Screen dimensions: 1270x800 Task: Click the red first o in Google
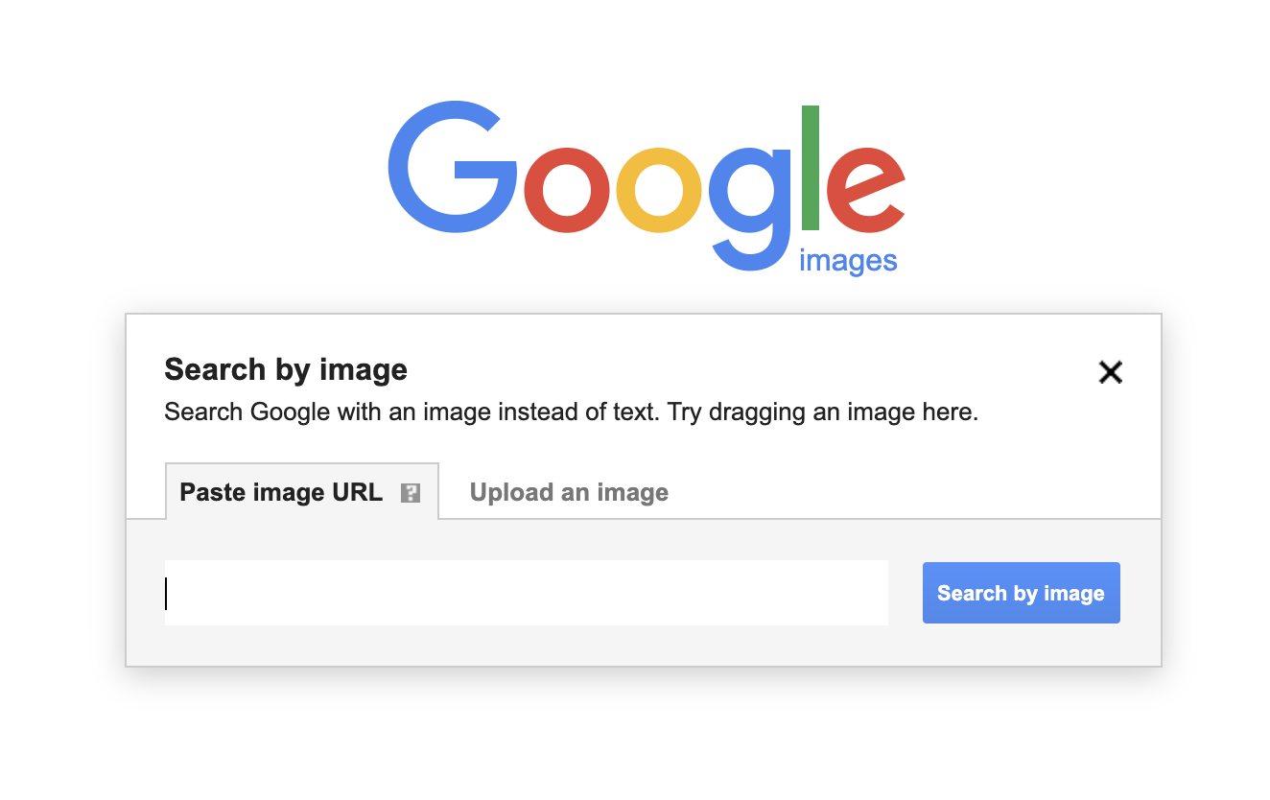(x=568, y=190)
